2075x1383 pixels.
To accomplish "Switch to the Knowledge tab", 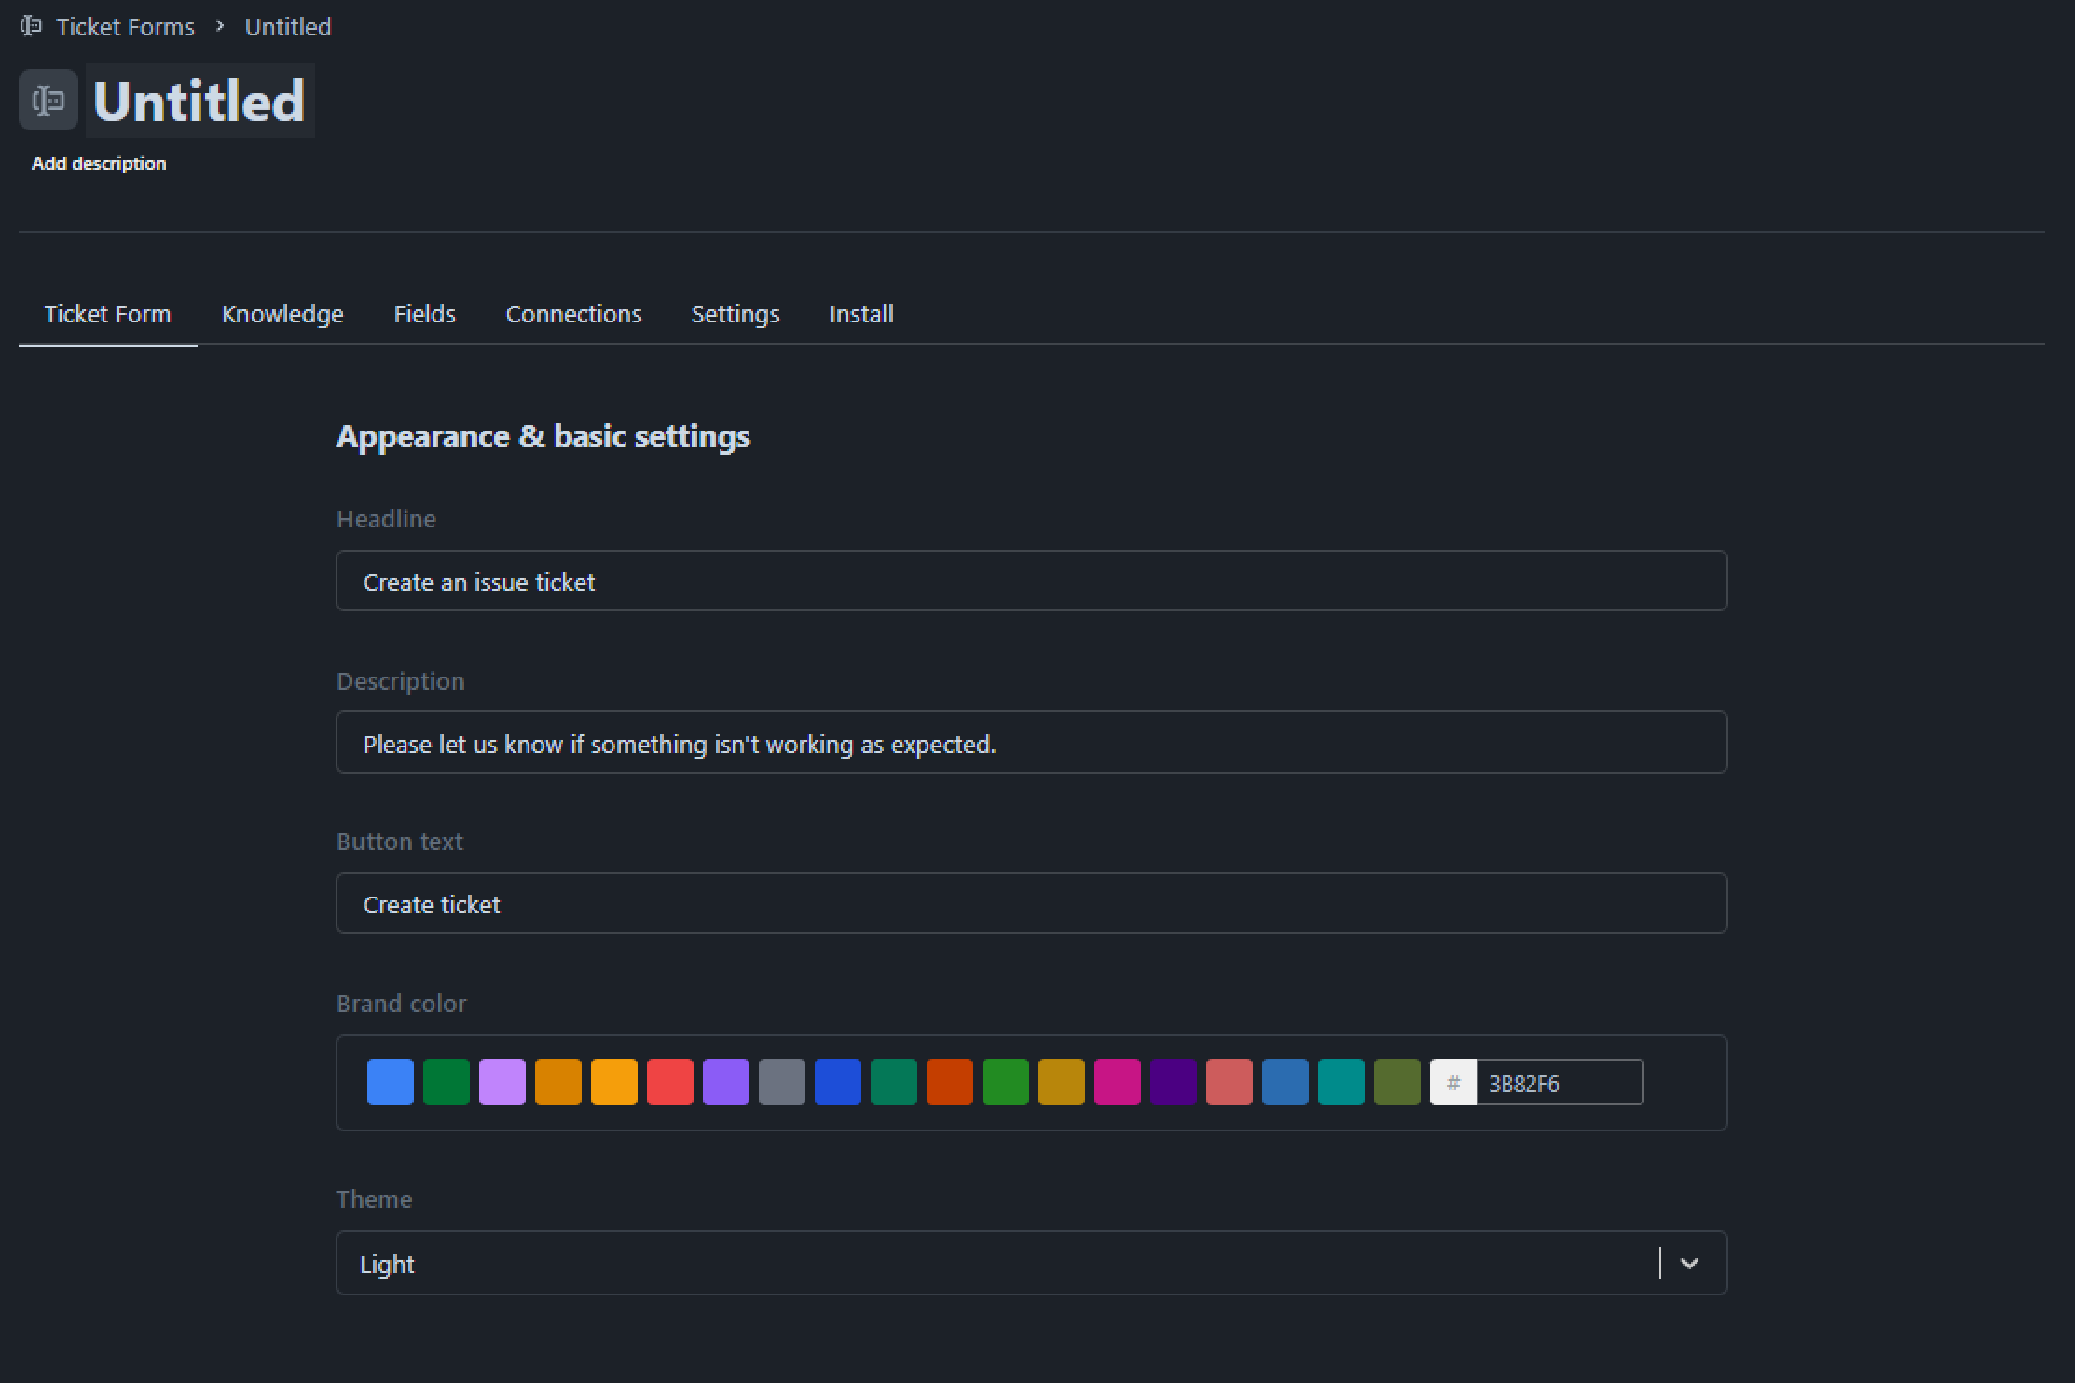I will point(282,314).
